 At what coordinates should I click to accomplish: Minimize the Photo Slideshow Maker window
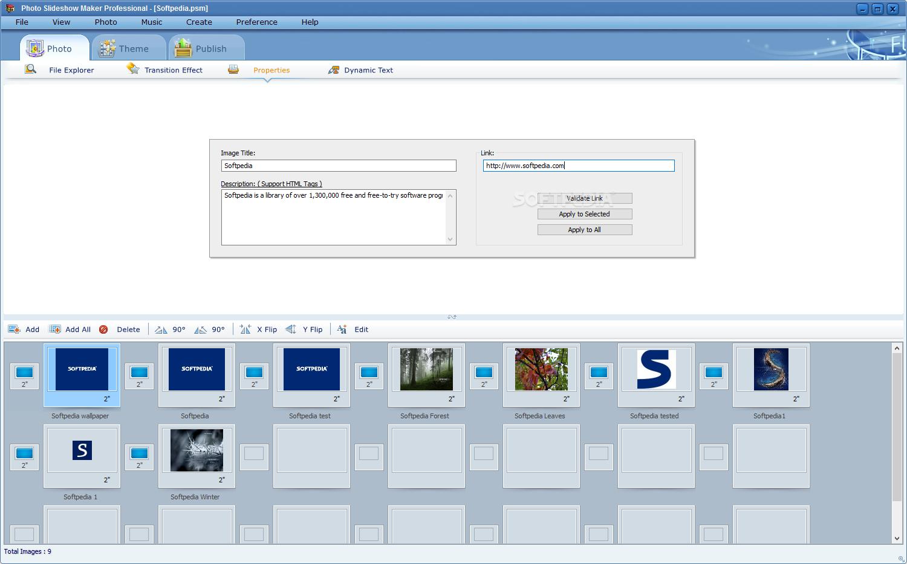(x=862, y=8)
